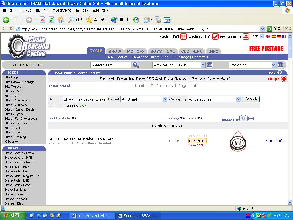
Task: Switch to the CLOTHING tab
Action: 192,51
